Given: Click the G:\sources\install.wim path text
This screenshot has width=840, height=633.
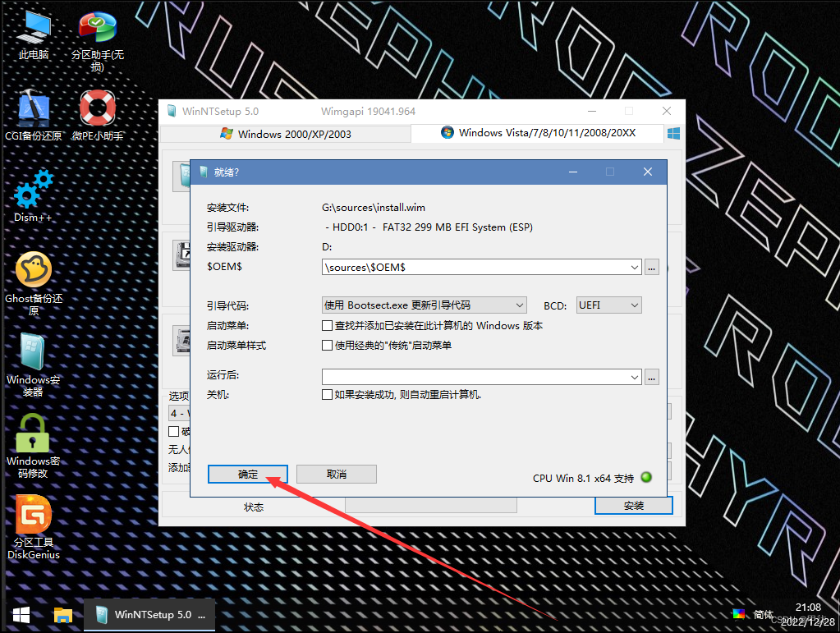Looking at the screenshot, I should pyautogui.click(x=374, y=207).
